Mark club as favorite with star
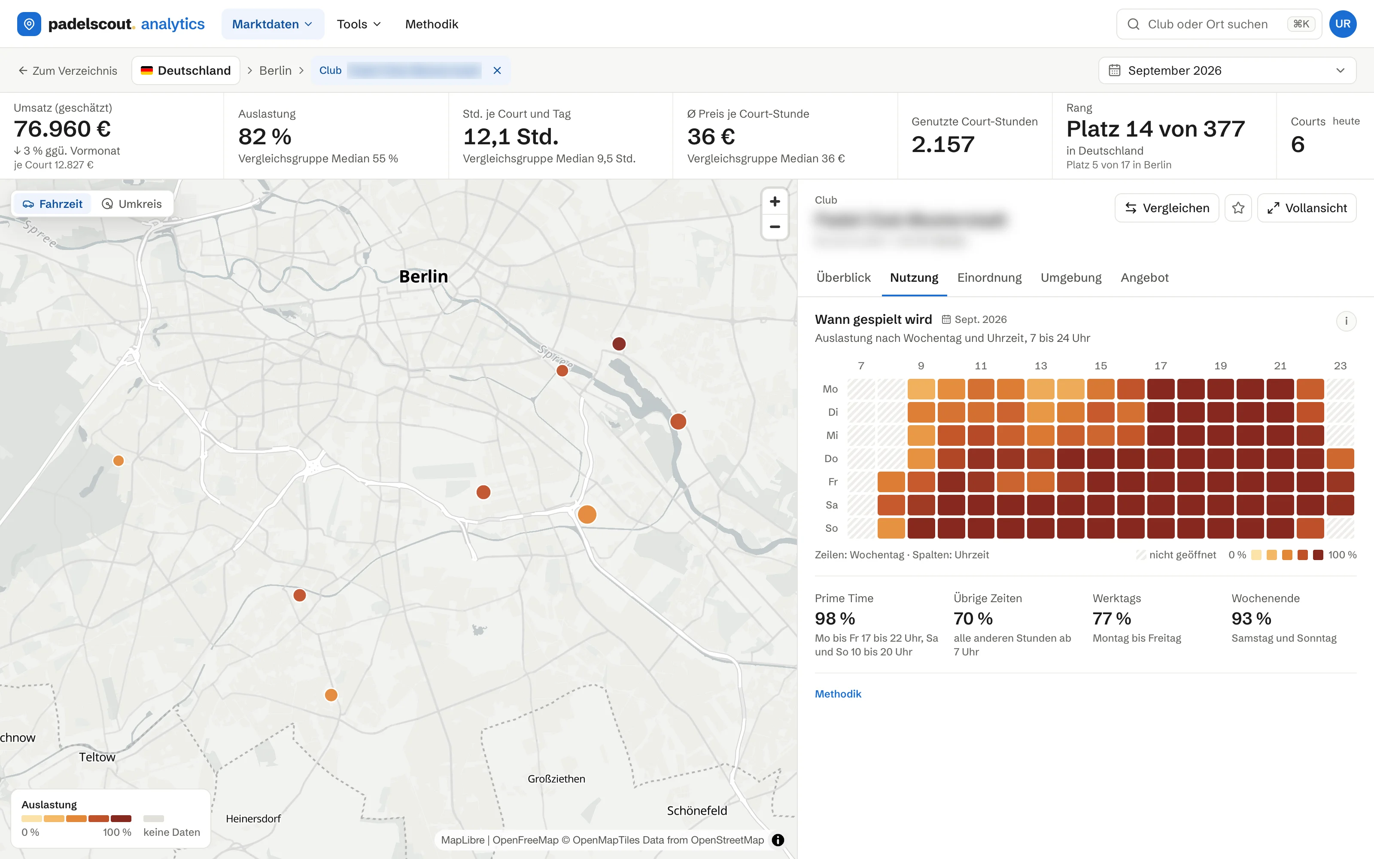The width and height of the screenshot is (1374, 859). [x=1238, y=208]
